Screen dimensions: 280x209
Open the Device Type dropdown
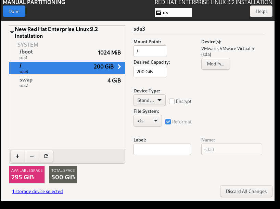(150, 100)
